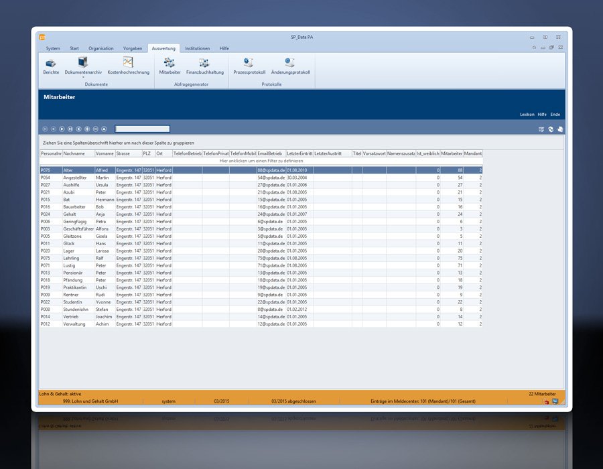This screenshot has width=603, height=469.
Task: Select the Pensionär row
Action: (261, 273)
